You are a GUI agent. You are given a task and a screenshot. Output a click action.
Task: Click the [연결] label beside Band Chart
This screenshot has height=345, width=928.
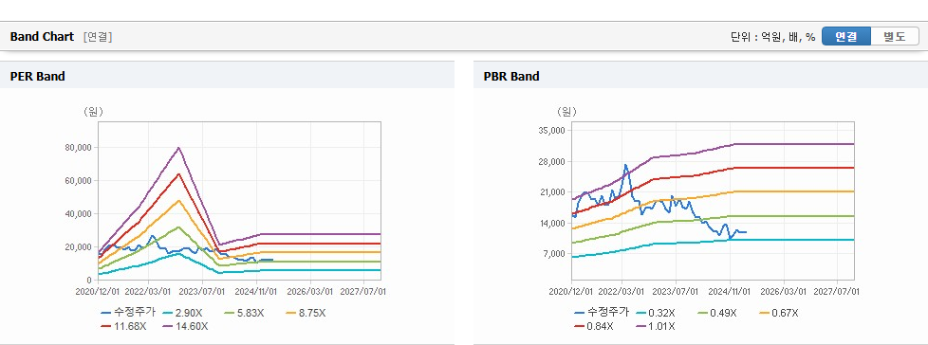[98, 37]
